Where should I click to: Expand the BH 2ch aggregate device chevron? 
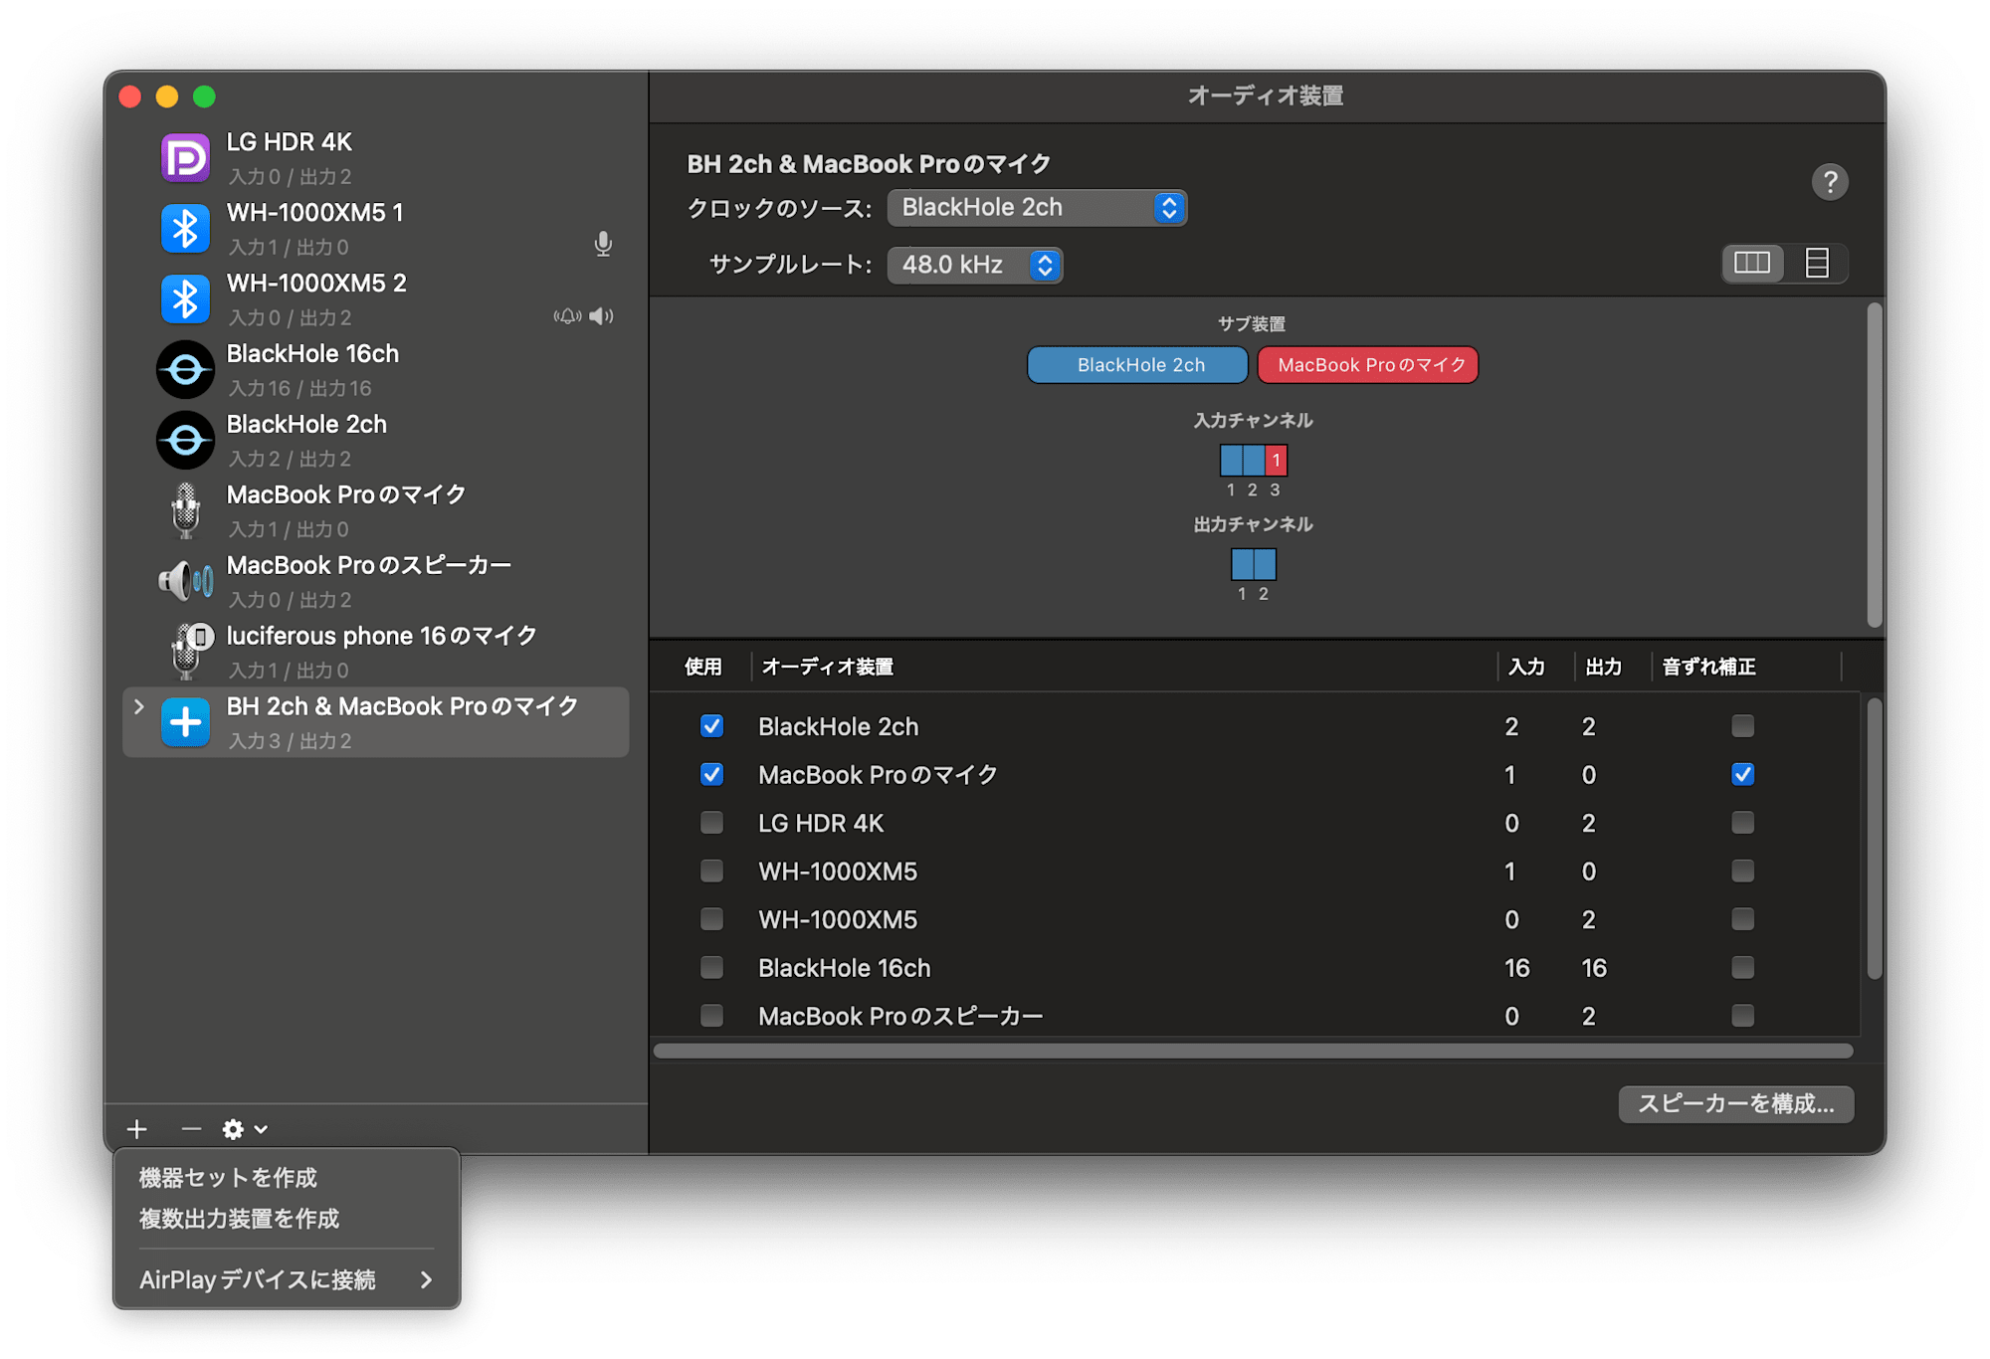tap(139, 706)
